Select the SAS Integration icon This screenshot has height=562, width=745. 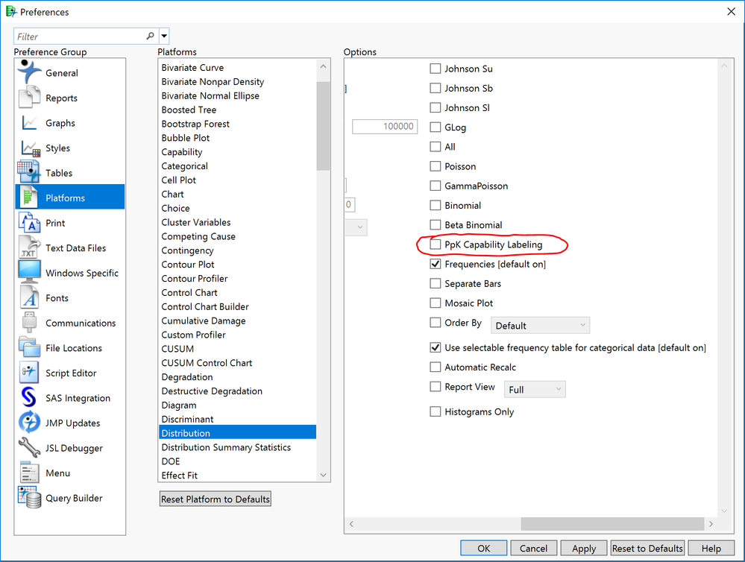29,397
